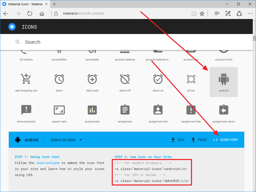Click the page vertical scrollbar thumb
Screen dimensions: 256x192
[254, 38]
